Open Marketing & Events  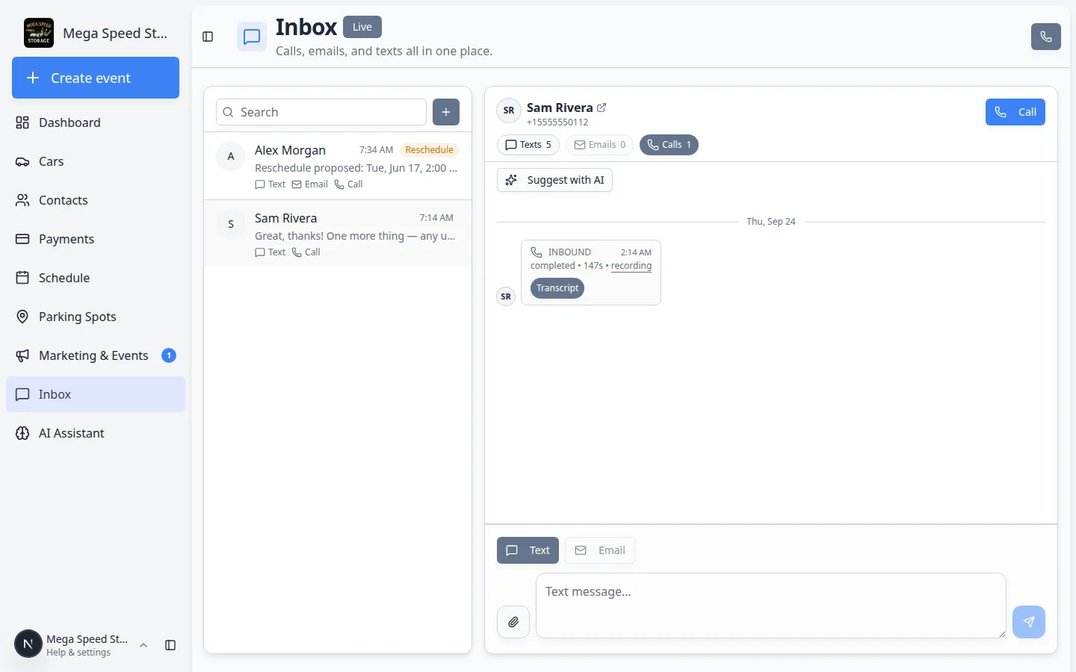pos(96,355)
